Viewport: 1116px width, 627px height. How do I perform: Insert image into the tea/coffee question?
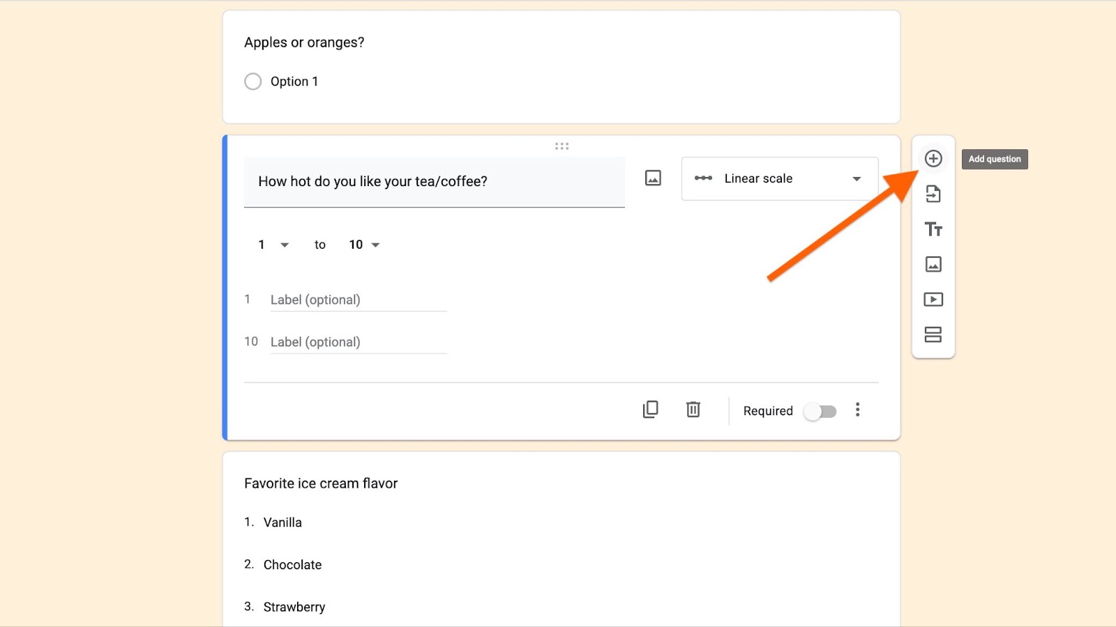653,178
